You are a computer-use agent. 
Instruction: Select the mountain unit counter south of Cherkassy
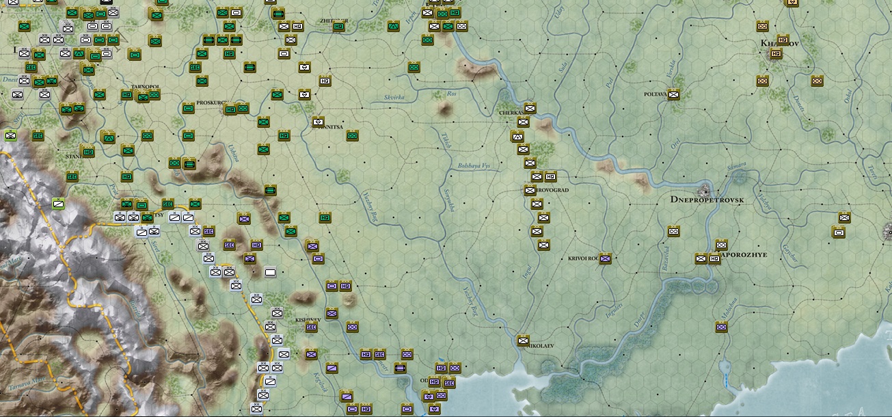click(517, 136)
